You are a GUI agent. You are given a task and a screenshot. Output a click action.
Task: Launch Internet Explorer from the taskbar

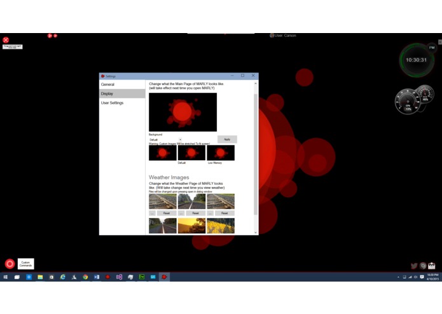click(x=62, y=277)
